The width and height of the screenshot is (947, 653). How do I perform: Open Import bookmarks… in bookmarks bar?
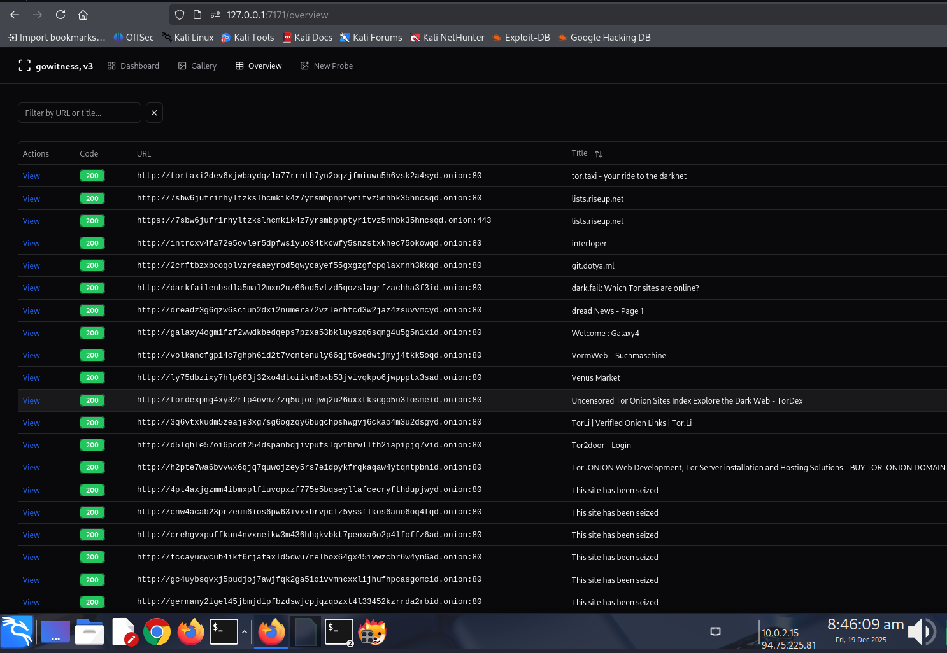point(57,38)
